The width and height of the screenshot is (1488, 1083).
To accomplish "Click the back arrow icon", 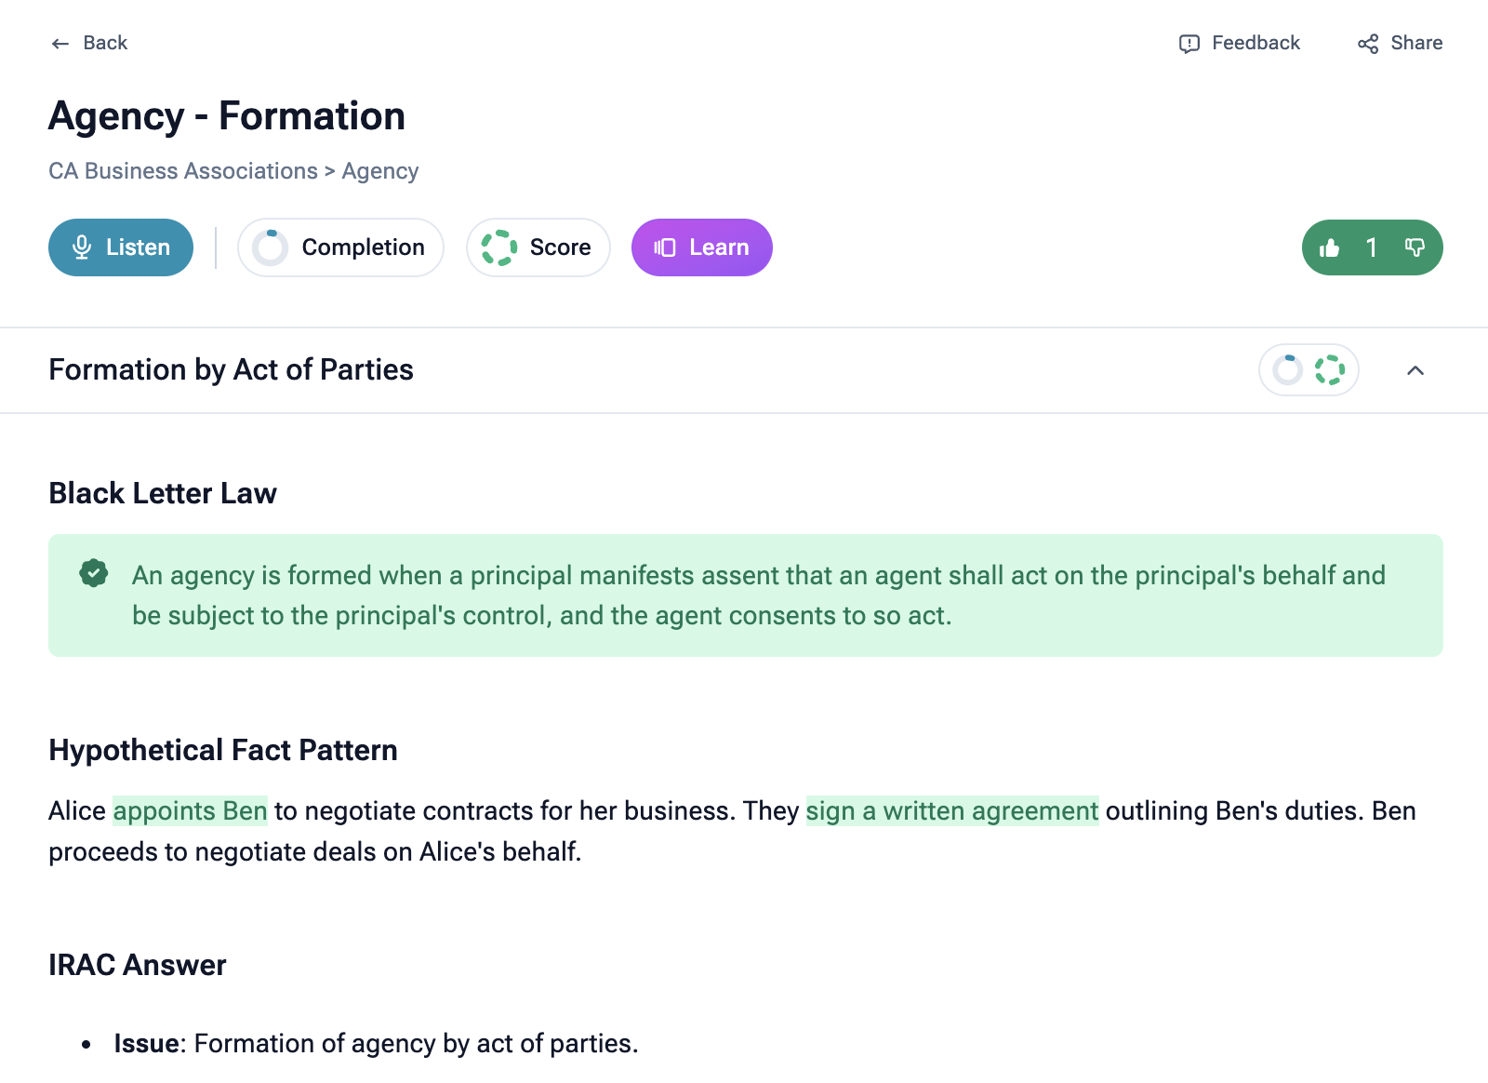I will click(x=60, y=44).
